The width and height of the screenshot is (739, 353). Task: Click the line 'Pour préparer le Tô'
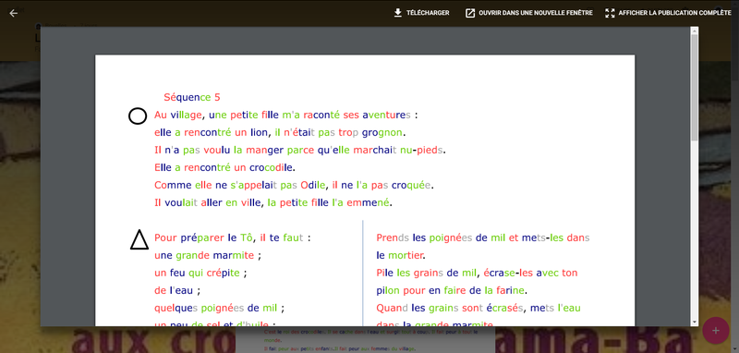(x=233, y=238)
